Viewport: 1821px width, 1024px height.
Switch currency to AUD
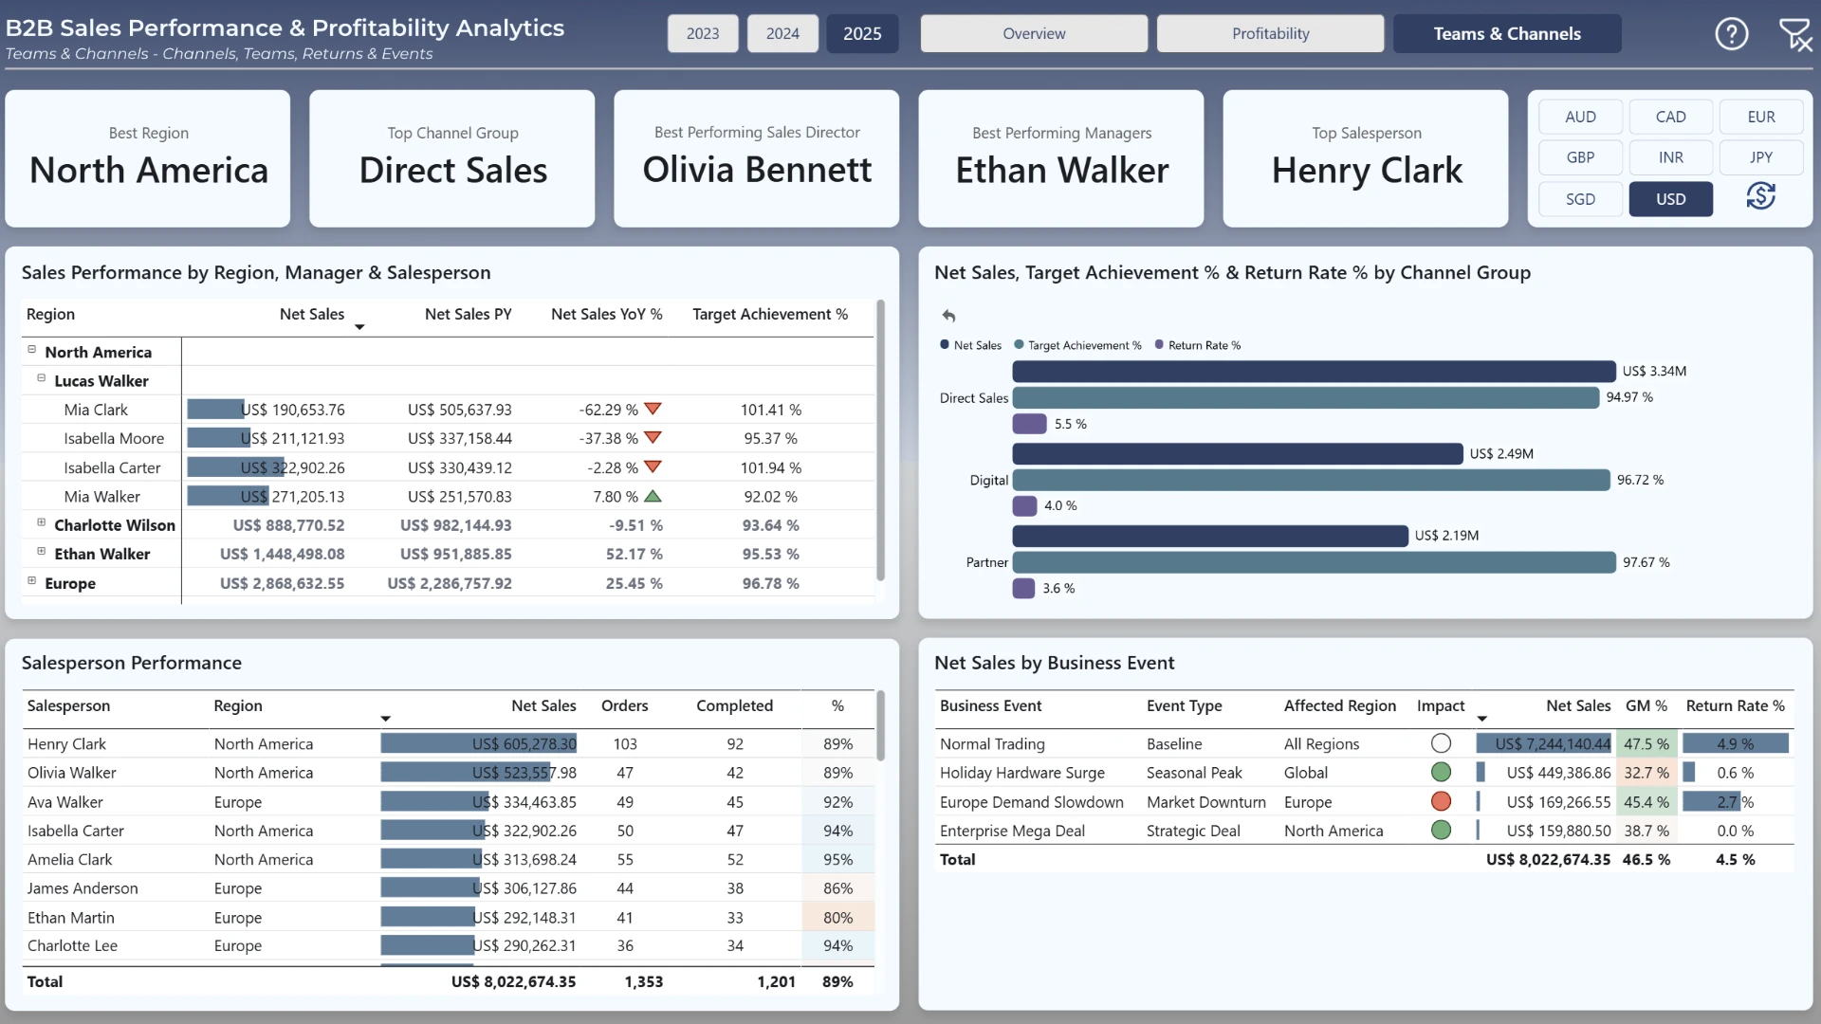[1580, 117]
